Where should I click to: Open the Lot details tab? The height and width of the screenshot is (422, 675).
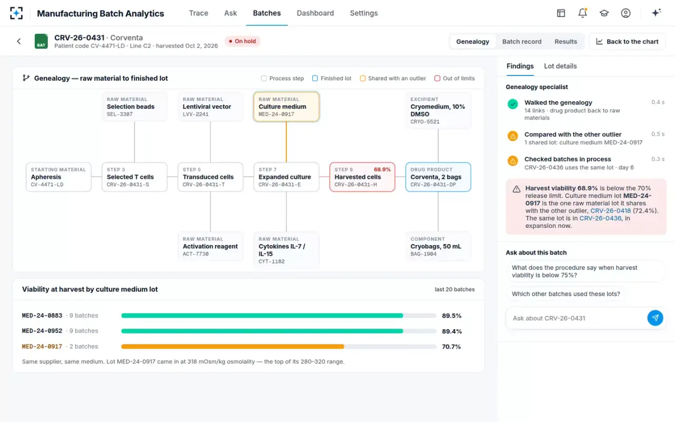tap(560, 66)
